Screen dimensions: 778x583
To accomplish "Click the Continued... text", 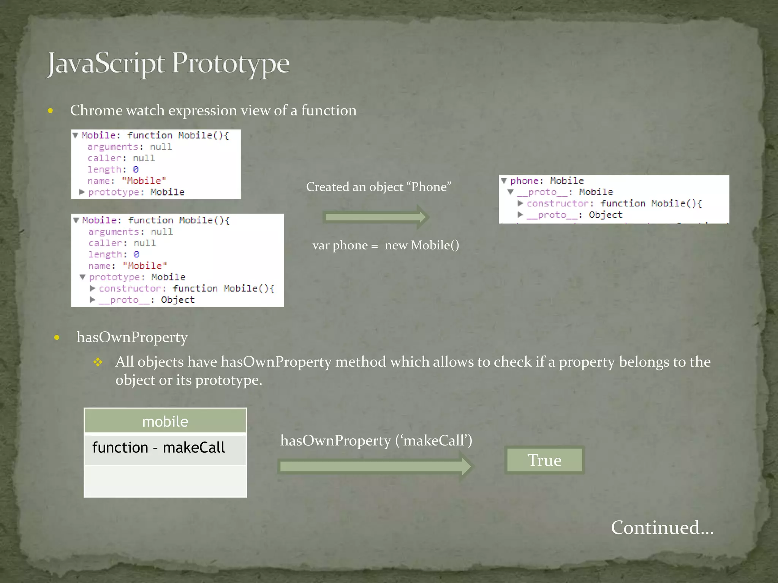I will [x=662, y=528].
